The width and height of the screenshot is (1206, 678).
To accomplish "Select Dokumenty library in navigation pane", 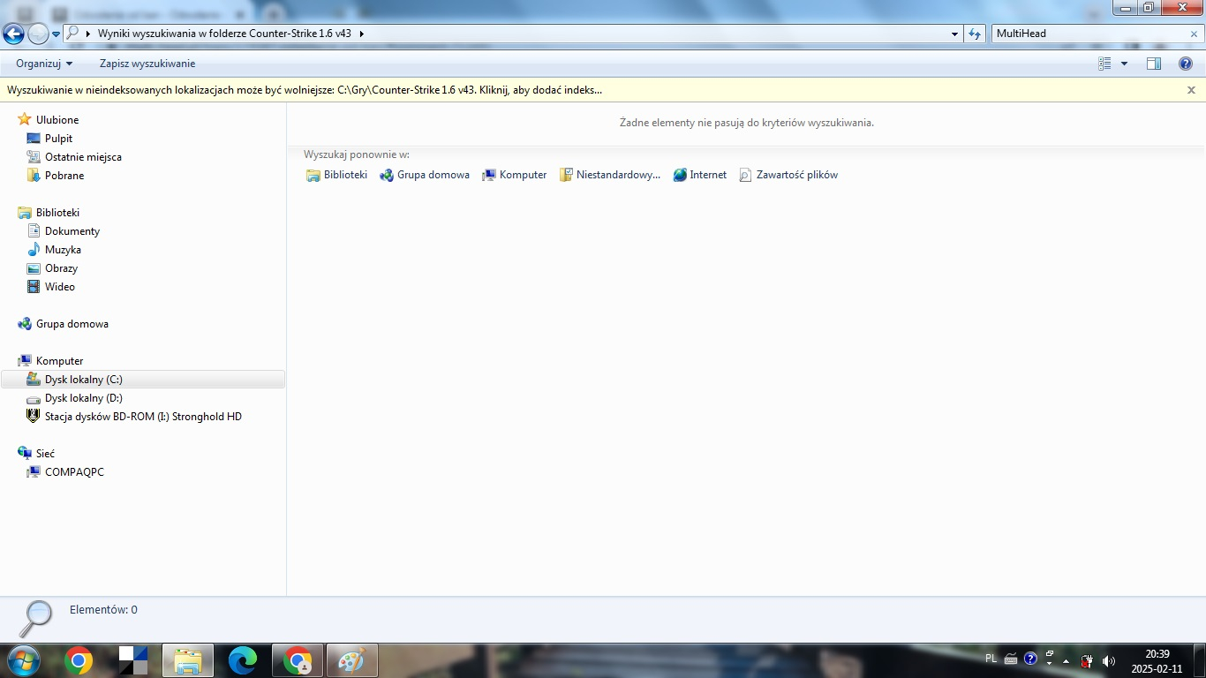I will pyautogui.click(x=72, y=231).
